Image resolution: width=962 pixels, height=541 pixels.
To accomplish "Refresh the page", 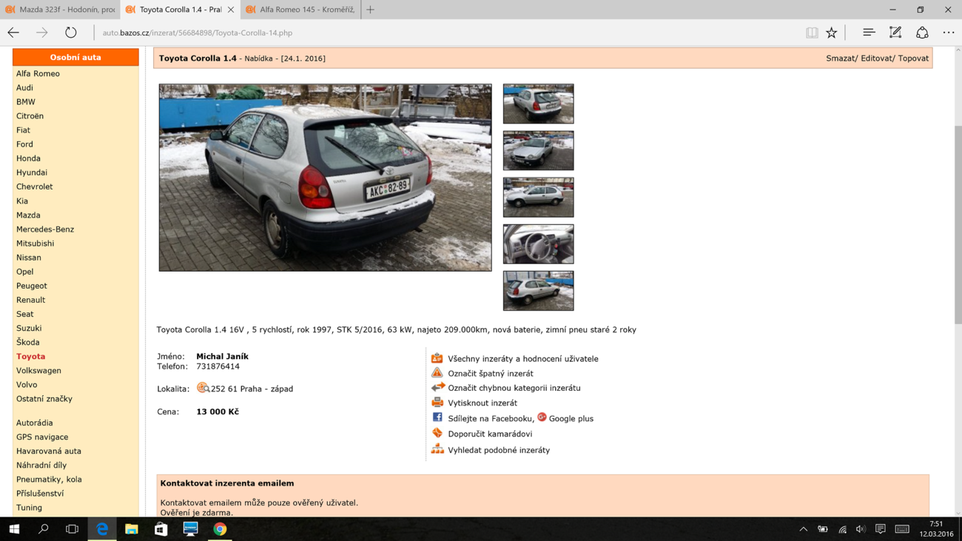I will click(70, 33).
